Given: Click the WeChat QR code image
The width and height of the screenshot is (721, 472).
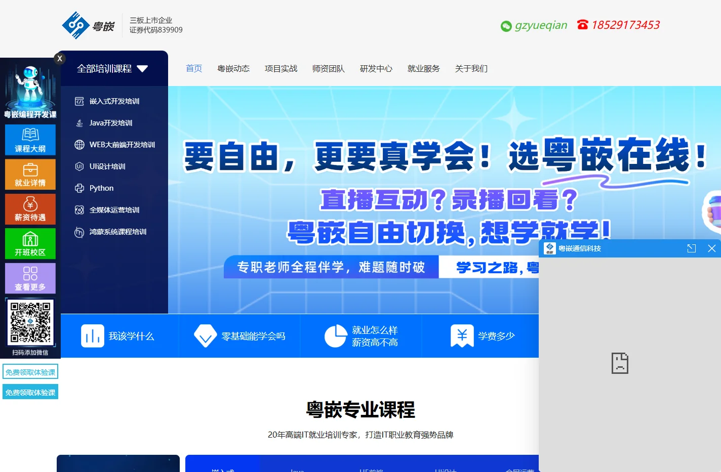Looking at the screenshot, I should [30, 322].
